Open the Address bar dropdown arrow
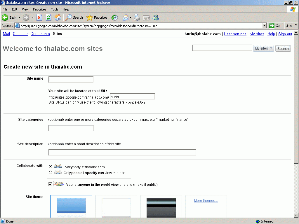The height and width of the screenshot is (224, 299). click(x=265, y=26)
